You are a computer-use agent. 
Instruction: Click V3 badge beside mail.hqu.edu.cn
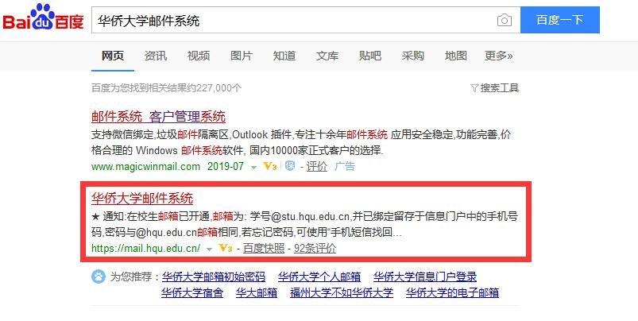pos(226,248)
